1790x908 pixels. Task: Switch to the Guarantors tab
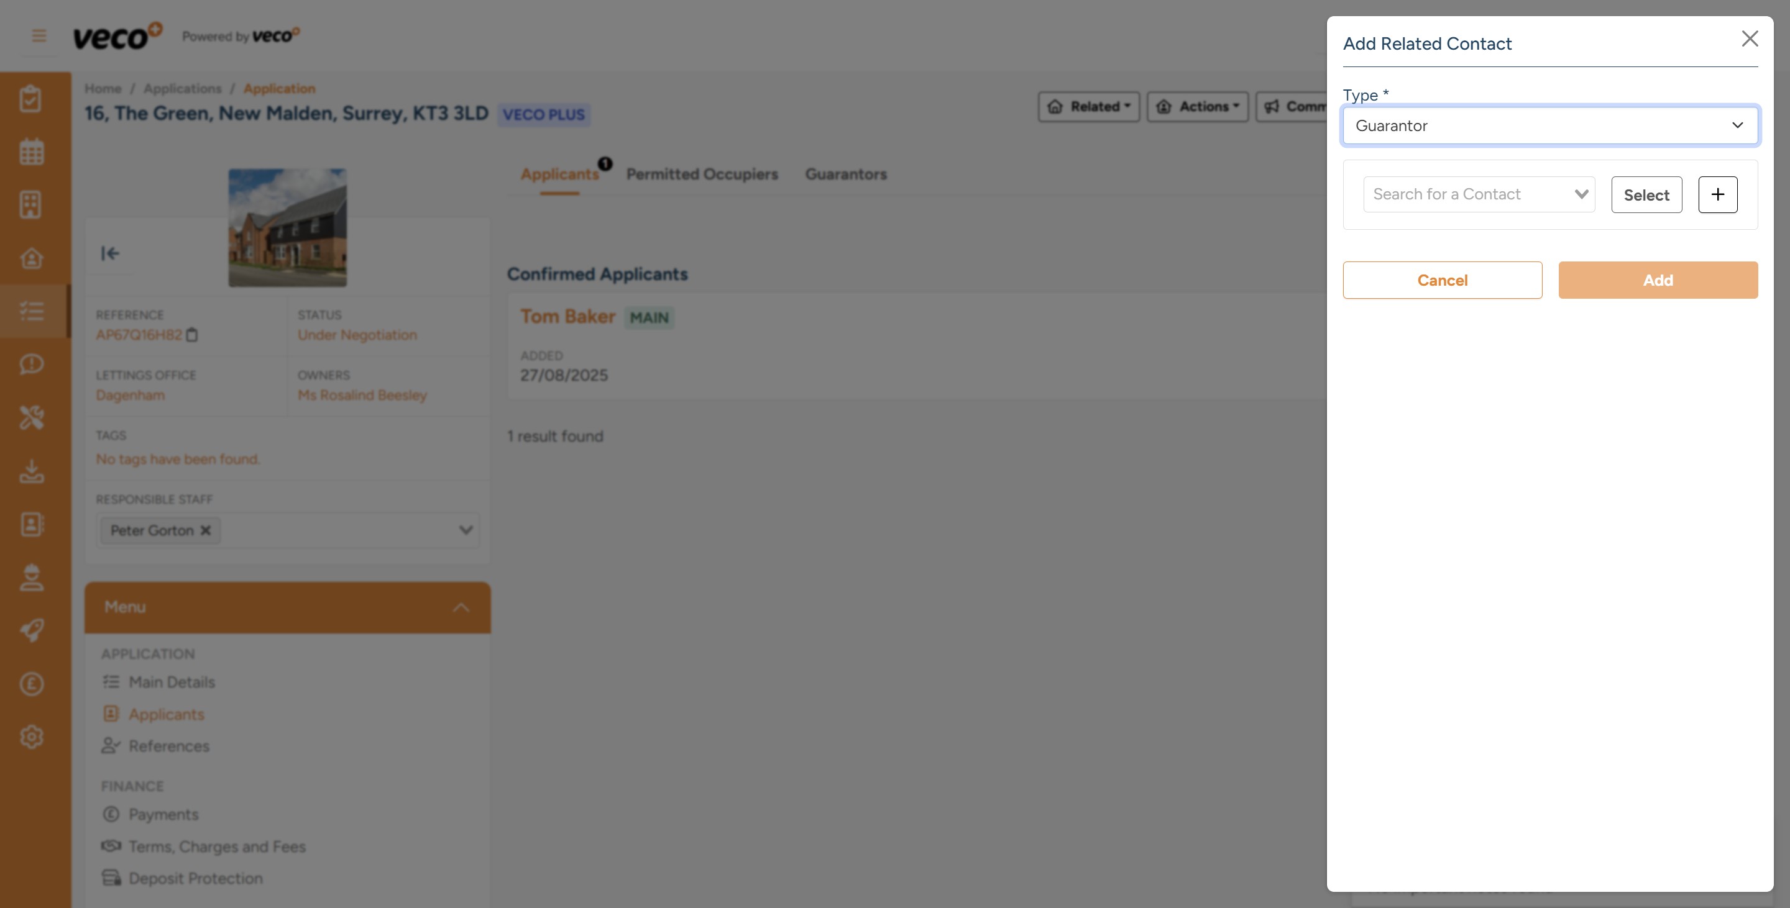click(846, 175)
